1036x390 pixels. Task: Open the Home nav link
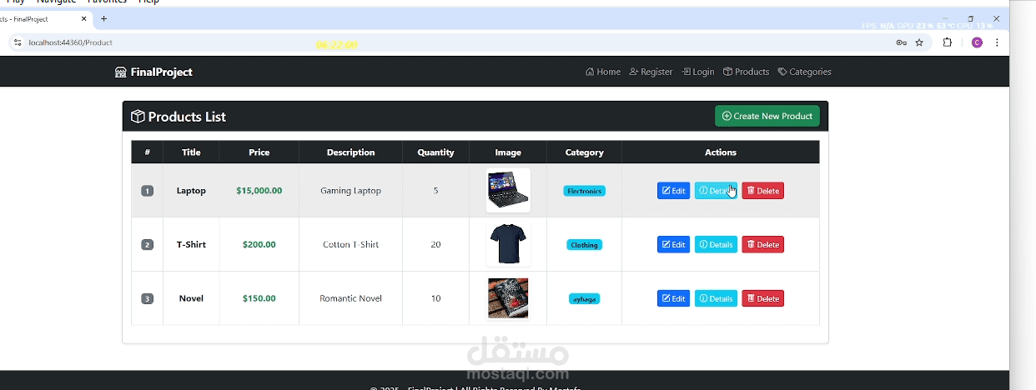pyautogui.click(x=603, y=72)
